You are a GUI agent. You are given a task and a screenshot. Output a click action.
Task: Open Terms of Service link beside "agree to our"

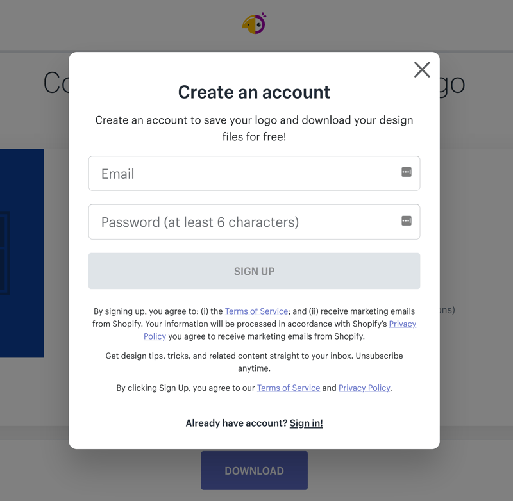(288, 388)
